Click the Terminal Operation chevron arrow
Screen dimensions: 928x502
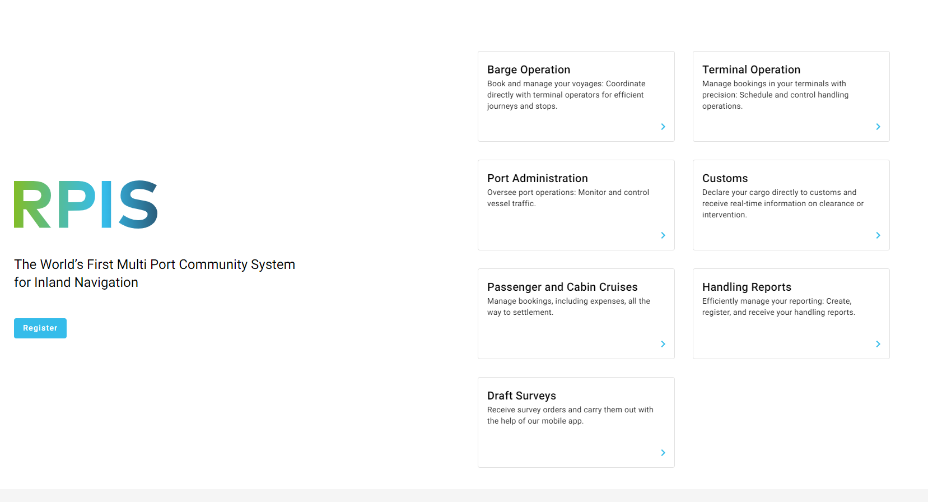[878, 127]
